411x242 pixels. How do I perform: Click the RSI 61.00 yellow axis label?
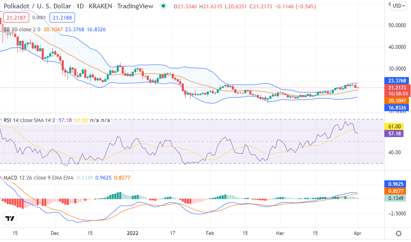tap(394, 127)
